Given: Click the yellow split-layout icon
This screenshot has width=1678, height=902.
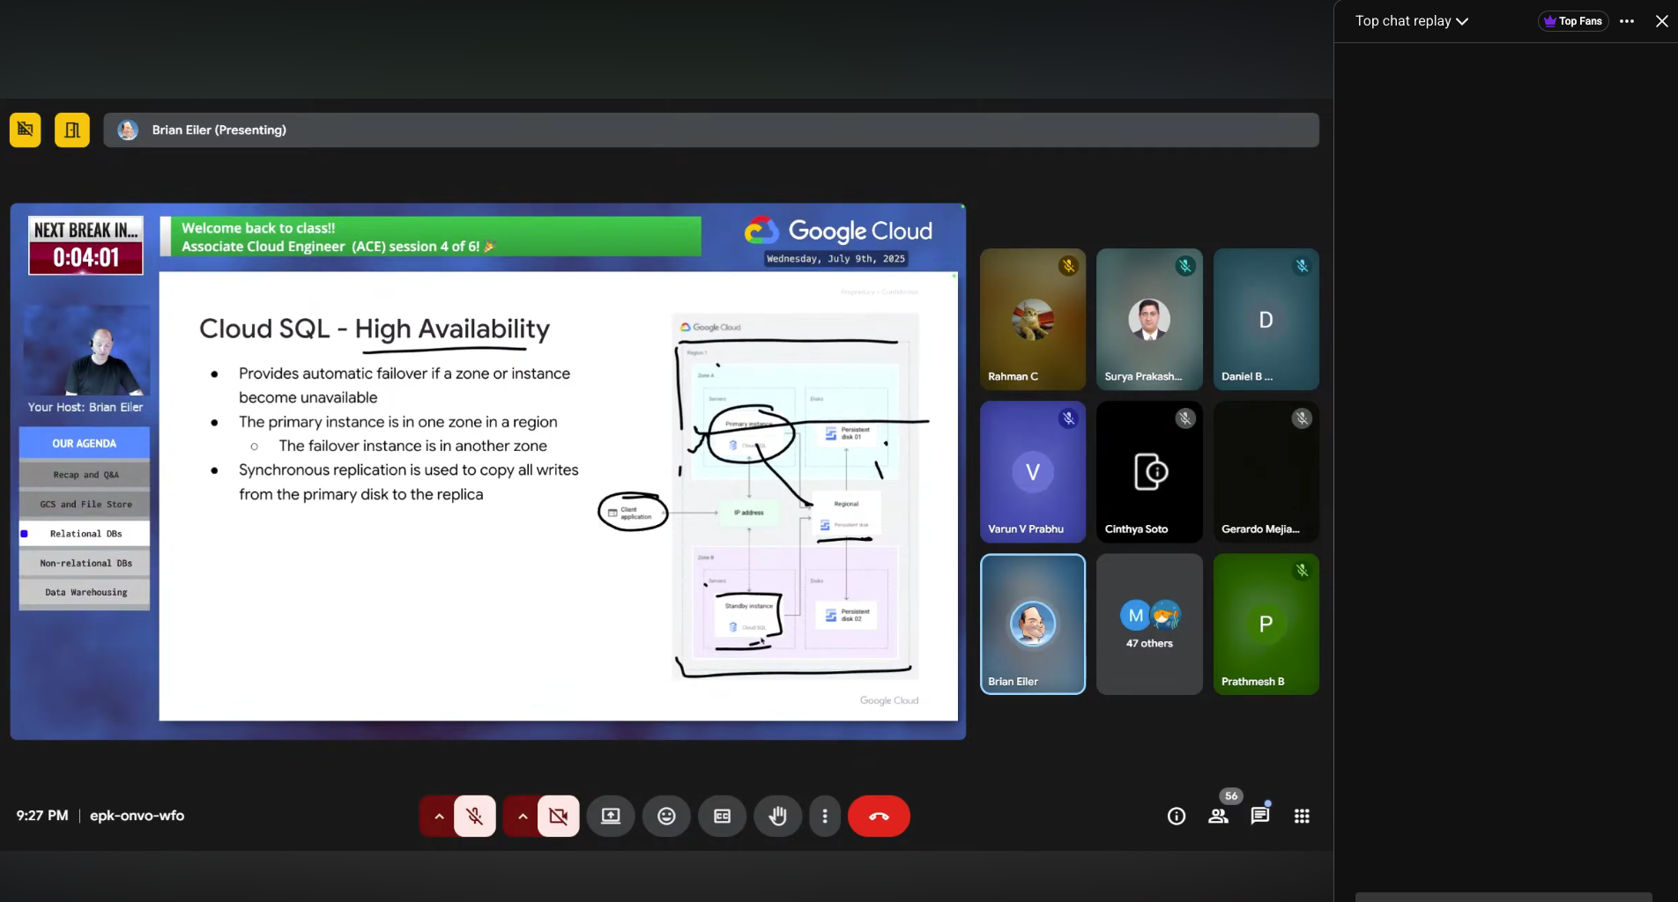Looking at the screenshot, I should pos(72,130).
